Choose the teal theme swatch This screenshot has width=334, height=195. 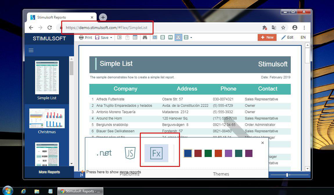239,153
